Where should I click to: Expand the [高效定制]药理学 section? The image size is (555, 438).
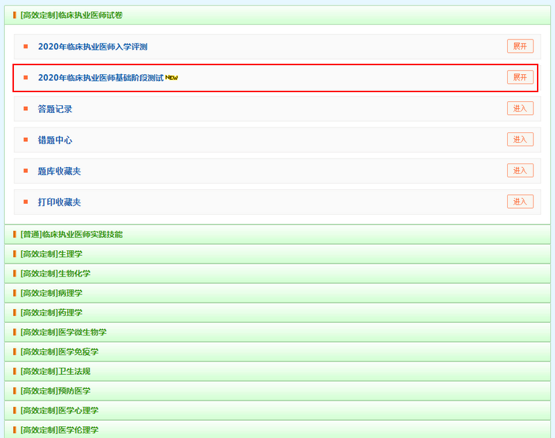51,313
